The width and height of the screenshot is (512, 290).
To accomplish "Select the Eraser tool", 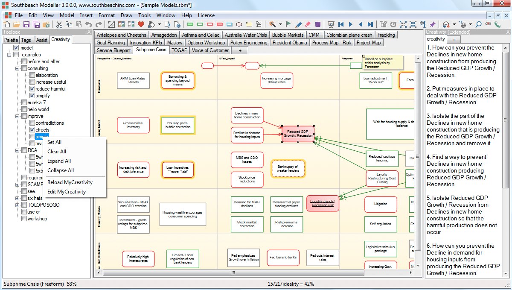I will 308,24.
